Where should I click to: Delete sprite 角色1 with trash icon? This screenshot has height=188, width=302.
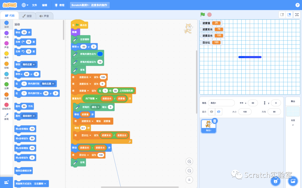[214, 121]
